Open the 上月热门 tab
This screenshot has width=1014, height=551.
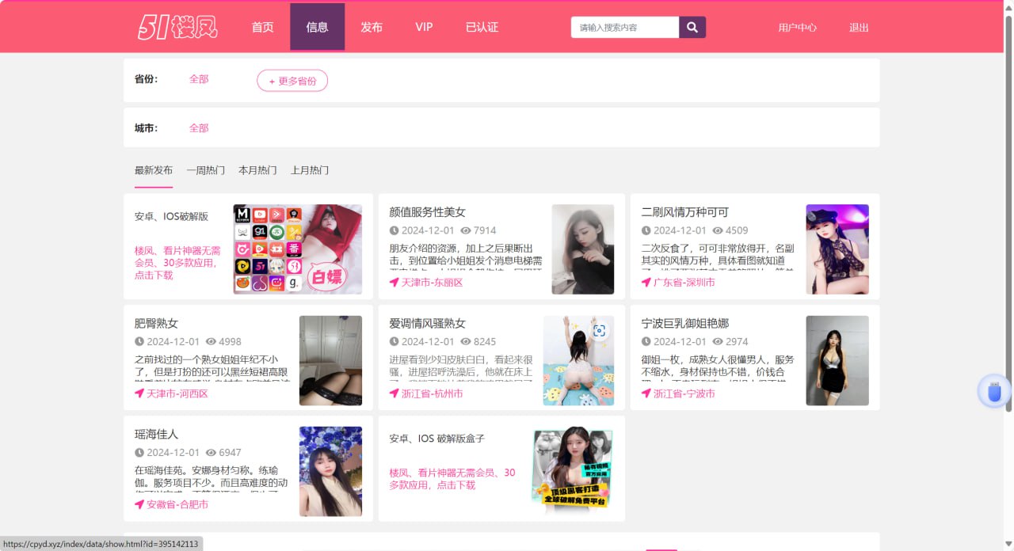(310, 170)
